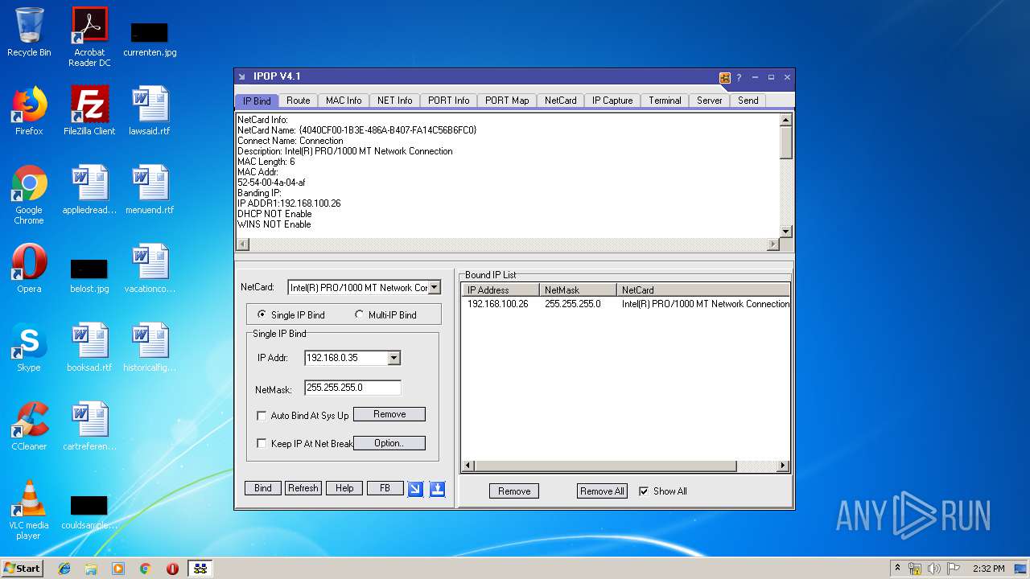Open the Opera desktop shortcut
This screenshot has height=579, width=1030.
pos(29,269)
